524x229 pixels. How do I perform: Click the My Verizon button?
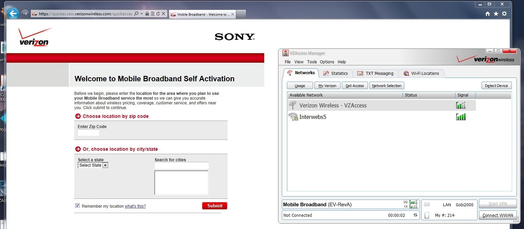pos(327,86)
